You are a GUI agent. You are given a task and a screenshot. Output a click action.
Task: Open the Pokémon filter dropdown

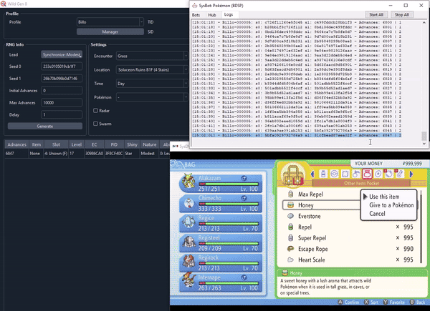[x=152, y=97]
